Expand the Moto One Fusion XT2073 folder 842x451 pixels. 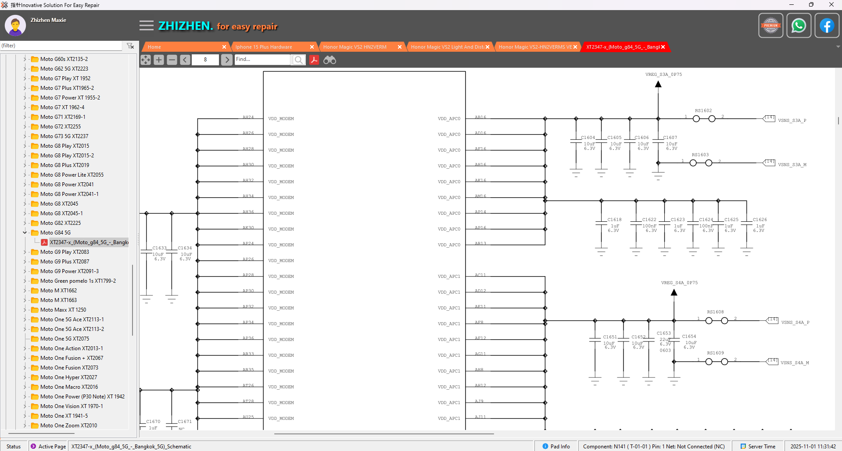[x=25, y=367]
